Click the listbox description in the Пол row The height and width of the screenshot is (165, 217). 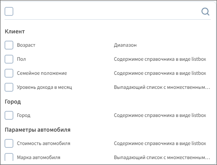pyautogui.click(x=160, y=59)
